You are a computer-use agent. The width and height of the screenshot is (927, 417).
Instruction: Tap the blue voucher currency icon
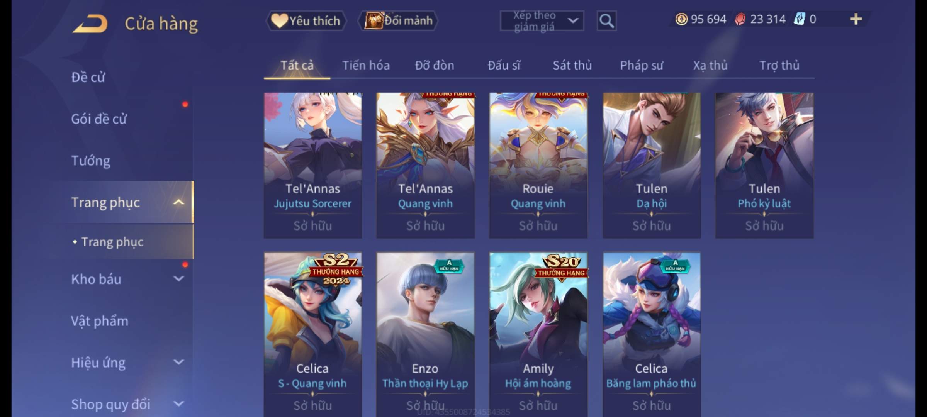[799, 19]
